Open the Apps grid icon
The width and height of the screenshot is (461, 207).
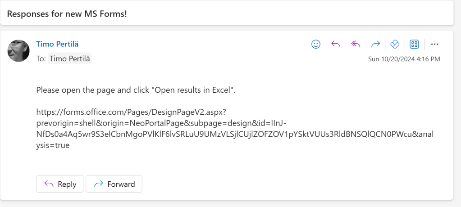pyautogui.click(x=414, y=44)
